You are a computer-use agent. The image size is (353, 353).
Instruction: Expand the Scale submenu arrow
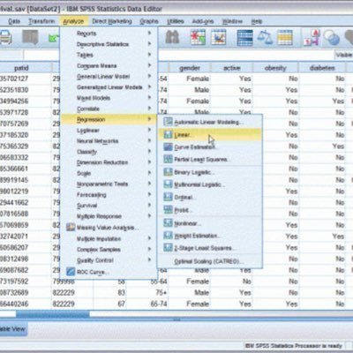[149, 173]
